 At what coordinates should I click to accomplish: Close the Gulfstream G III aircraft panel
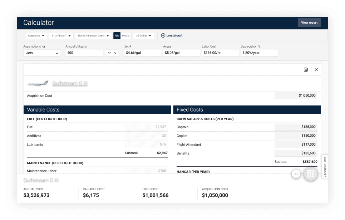tap(316, 69)
